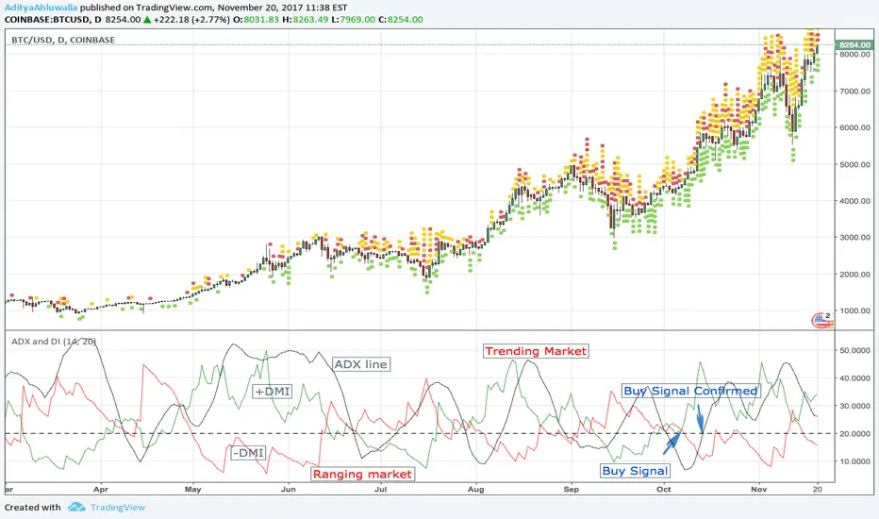The height and width of the screenshot is (519, 879).
Task: Click the Nov date axis label
Action: pyautogui.click(x=759, y=489)
